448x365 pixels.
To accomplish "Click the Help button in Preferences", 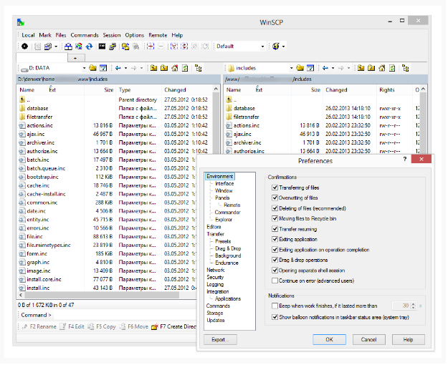I will tap(409, 340).
